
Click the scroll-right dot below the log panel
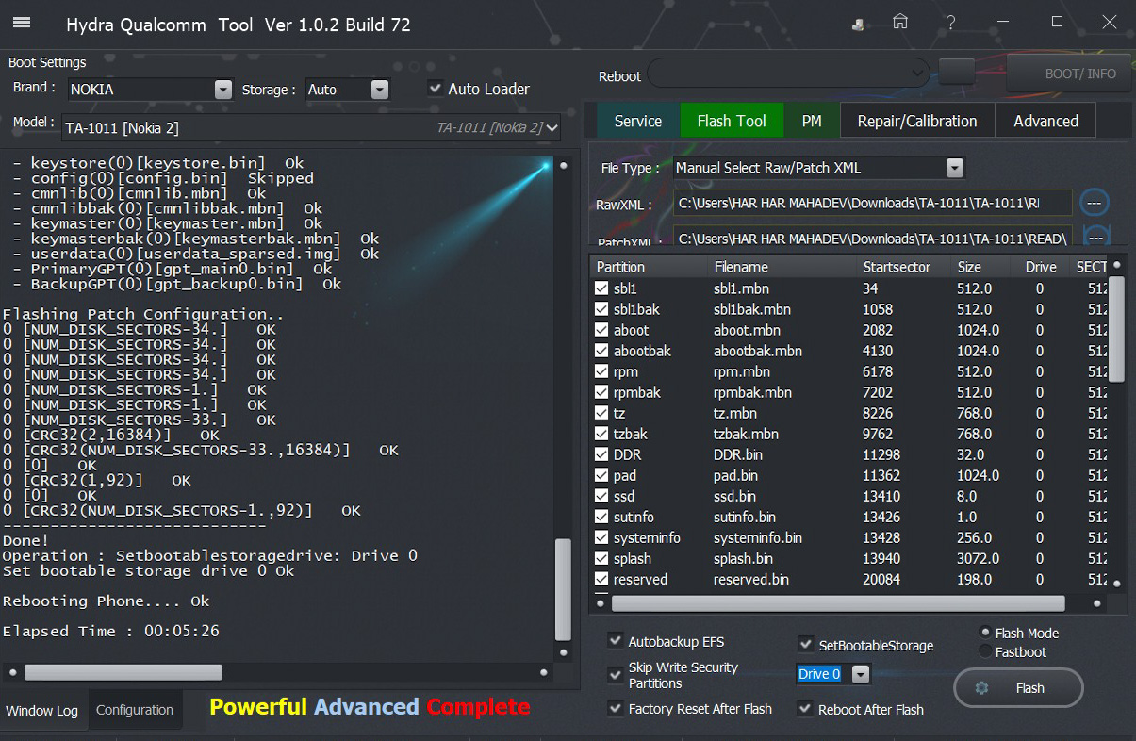tap(544, 672)
